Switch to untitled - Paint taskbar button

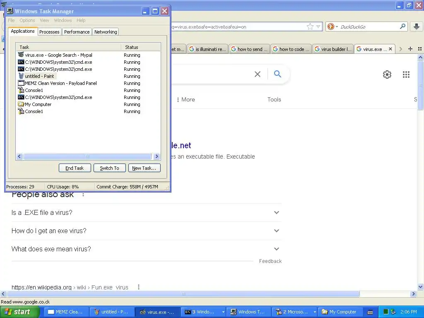pyautogui.click(x=112, y=312)
